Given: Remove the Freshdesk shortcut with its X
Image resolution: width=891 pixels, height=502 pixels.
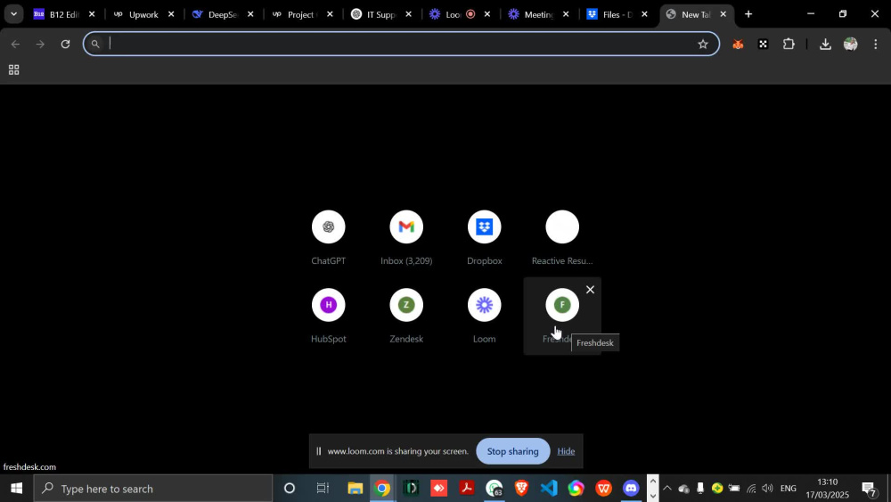Looking at the screenshot, I should point(591,290).
